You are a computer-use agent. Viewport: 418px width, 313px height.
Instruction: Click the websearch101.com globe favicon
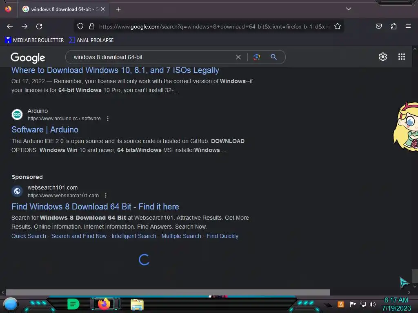pos(17,191)
